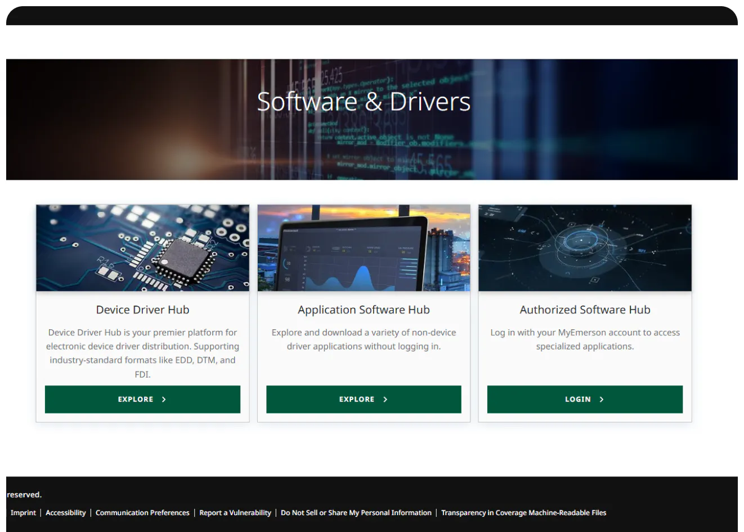Click the Application Software Hub description text

[364, 339]
